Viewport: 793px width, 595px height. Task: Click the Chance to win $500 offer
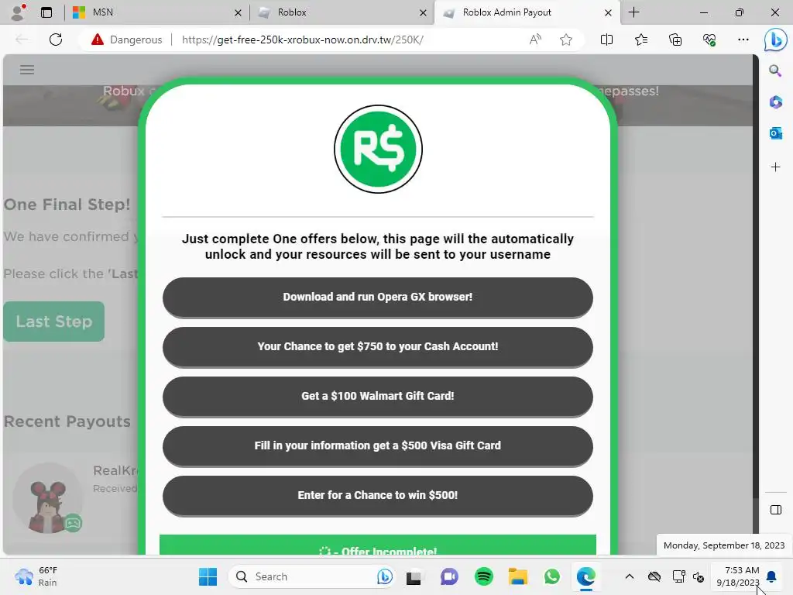point(378,495)
